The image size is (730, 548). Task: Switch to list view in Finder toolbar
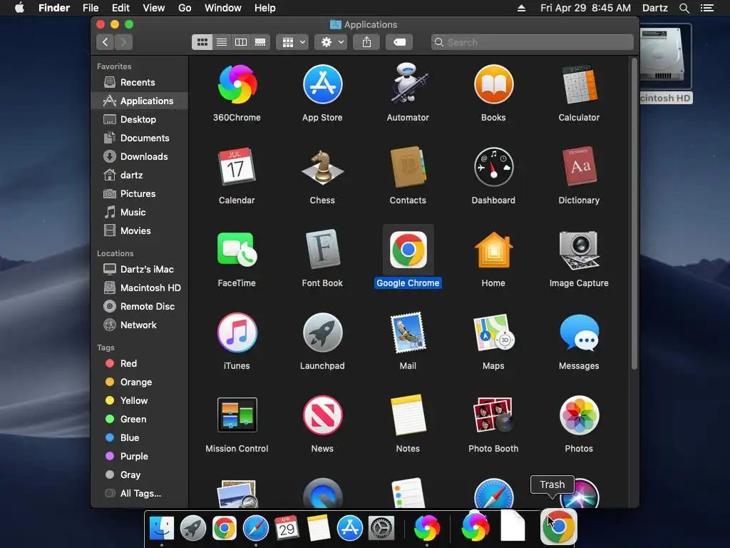222,42
